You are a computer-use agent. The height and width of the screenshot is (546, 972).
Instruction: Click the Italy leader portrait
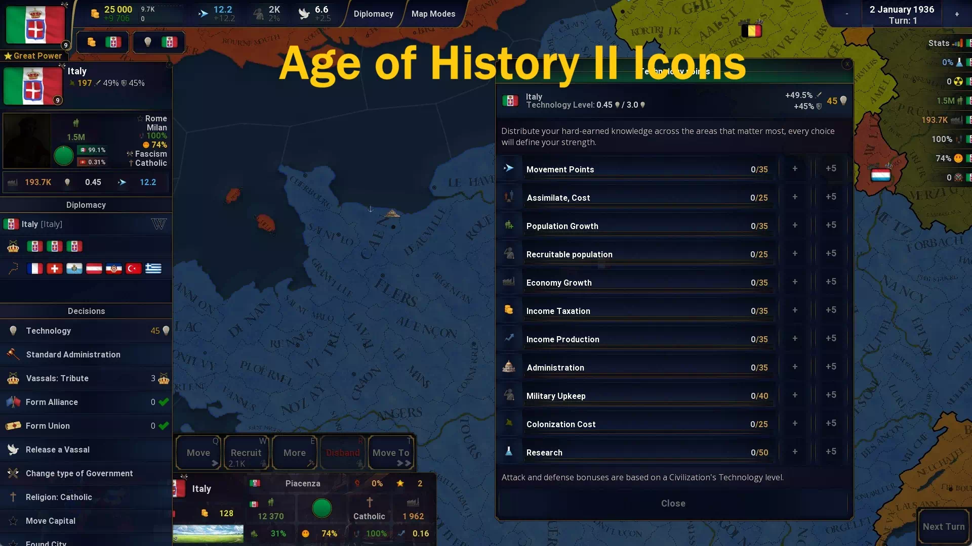pyautogui.click(x=27, y=141)
